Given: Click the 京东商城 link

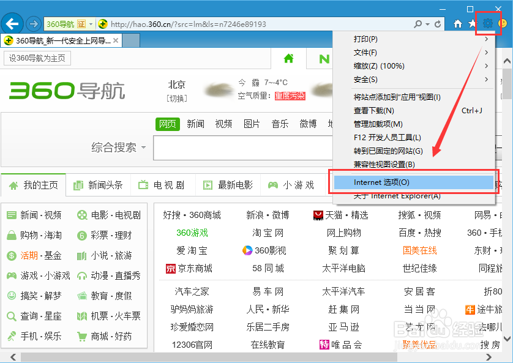Looking at the screenshot, I should [189, 269].
